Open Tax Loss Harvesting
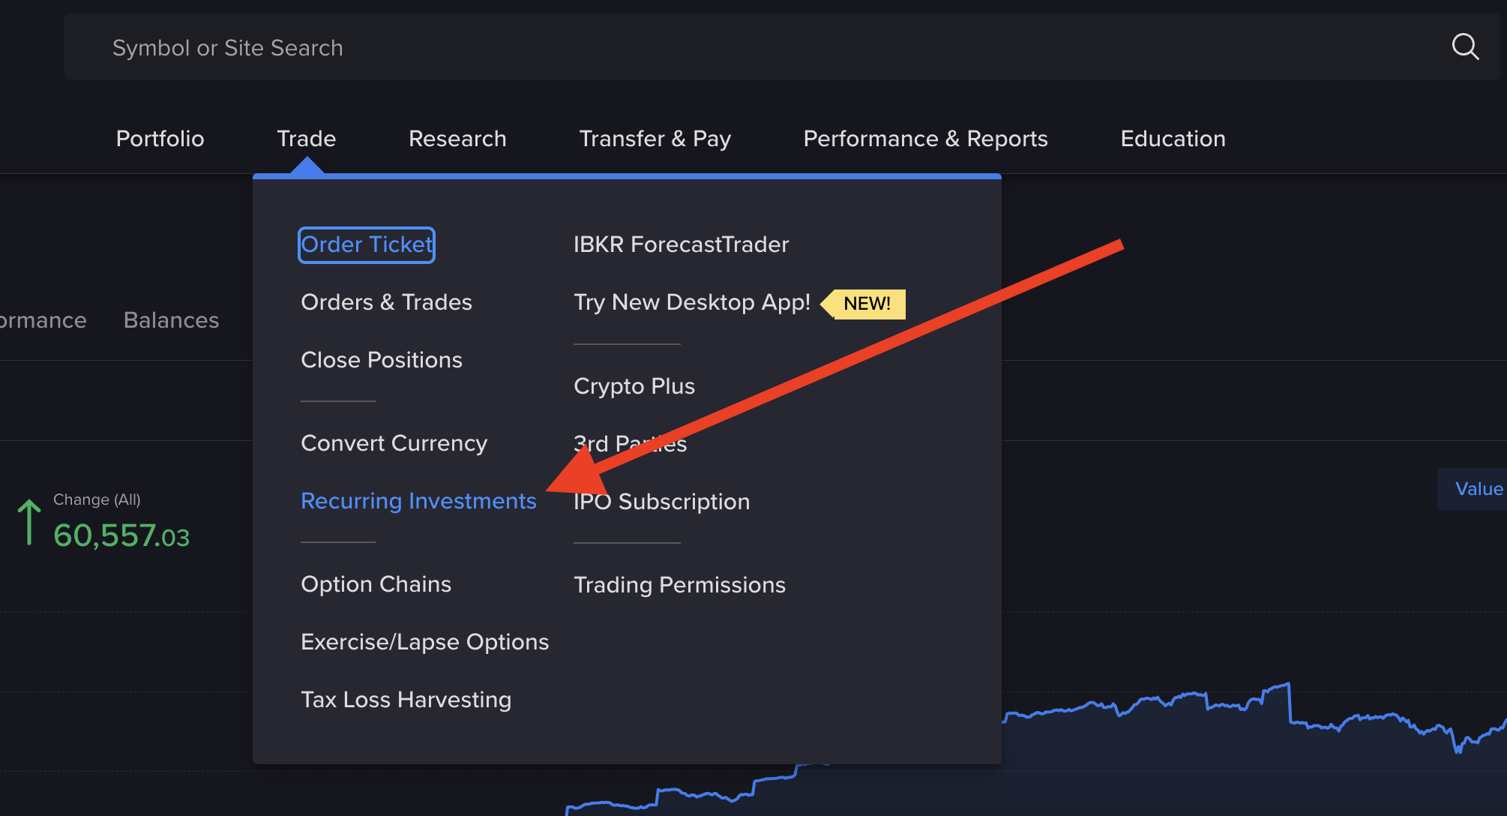The height and width of the screenshot is (816, 1507). (x=406, y=700)
